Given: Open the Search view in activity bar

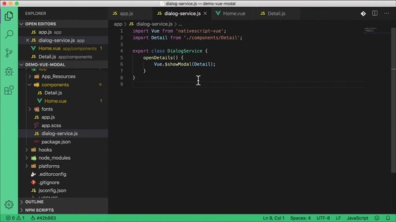Looking at the screenshot, I should pos(9,35).
